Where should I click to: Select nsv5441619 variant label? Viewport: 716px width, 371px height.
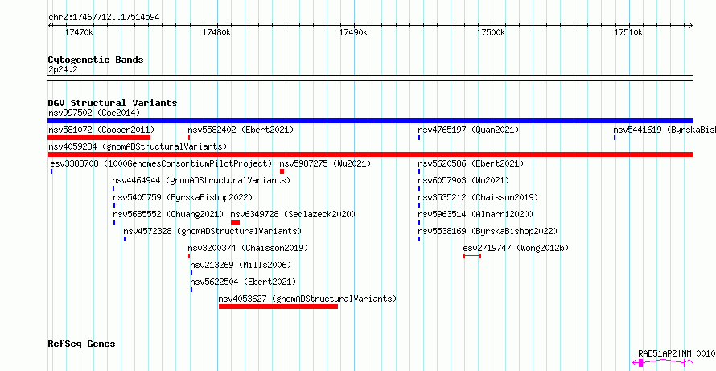665,130
